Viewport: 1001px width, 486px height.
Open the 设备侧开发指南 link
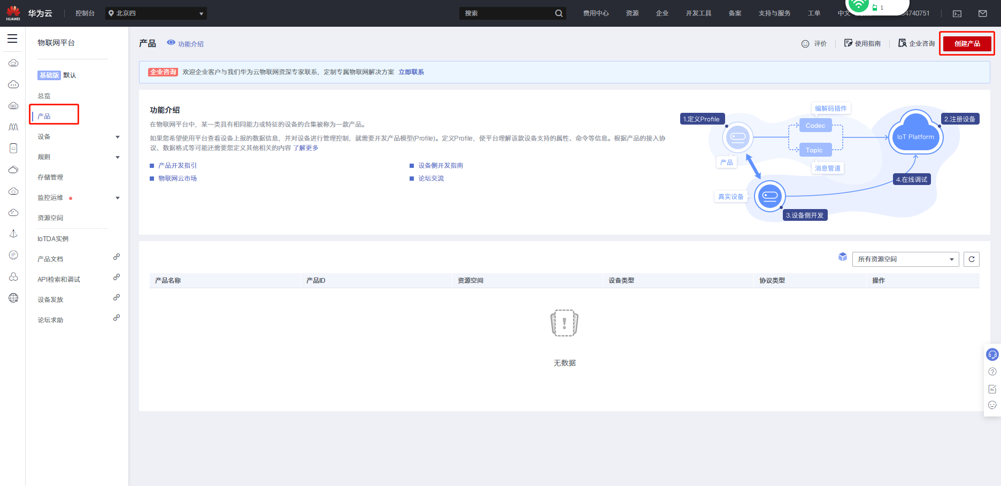click(441, 166)
